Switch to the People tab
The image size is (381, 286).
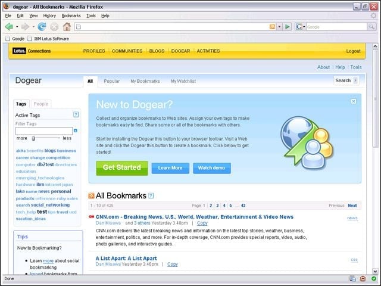41,104
